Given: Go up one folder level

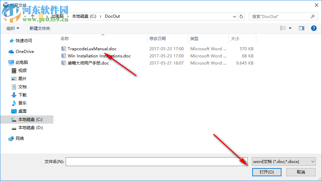Looking at the screenshot, I should (x=33, y=16).
